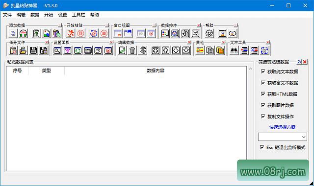The height and width of the screenshot is (186, 314).
Task: Click the 数据内容 column header
Action: point(156,70)
